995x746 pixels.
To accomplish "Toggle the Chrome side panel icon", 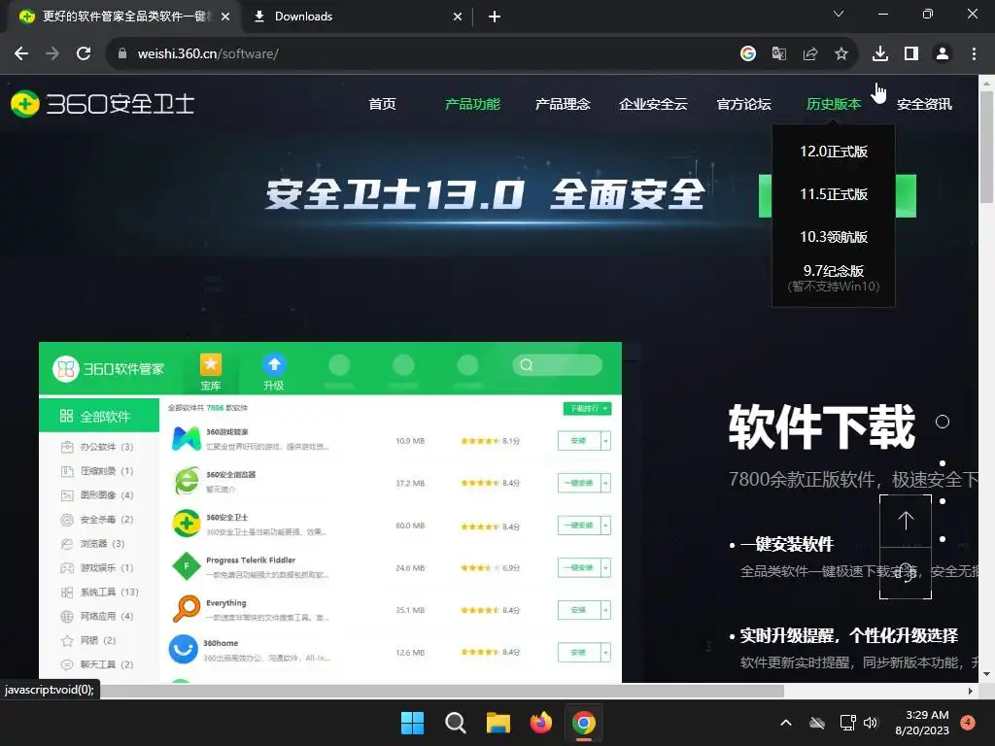I will tap(911, 54).
